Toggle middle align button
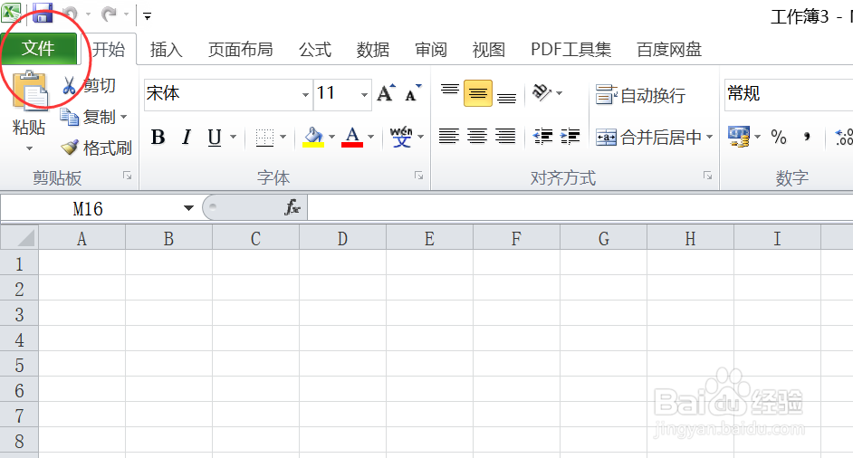Viewport: 853px width, 458px height. coord(478,93)
